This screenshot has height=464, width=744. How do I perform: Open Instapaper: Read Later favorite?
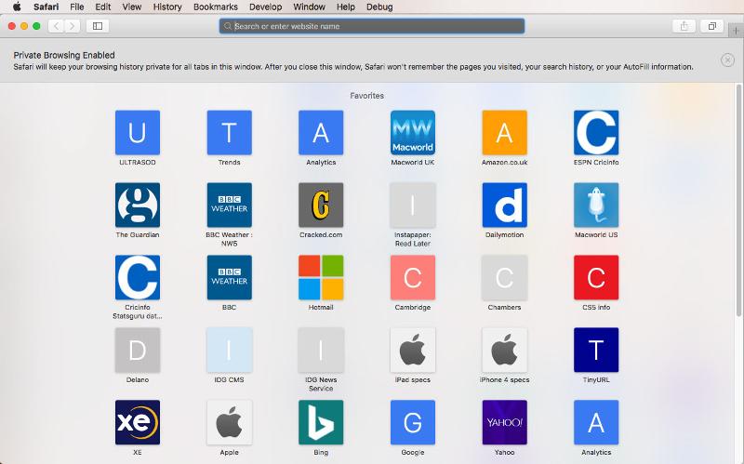[x=412, y=205]
